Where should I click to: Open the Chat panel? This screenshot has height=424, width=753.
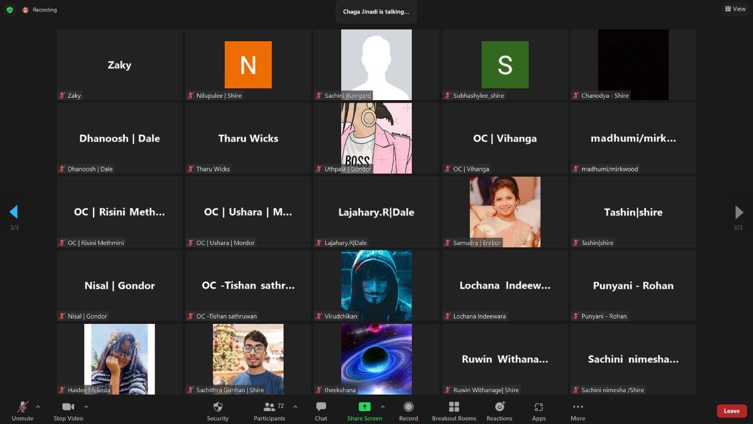321,410
